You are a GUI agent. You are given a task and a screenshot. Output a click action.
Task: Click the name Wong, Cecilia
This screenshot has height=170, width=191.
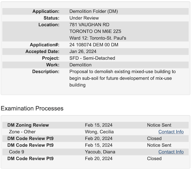(99, 132)
